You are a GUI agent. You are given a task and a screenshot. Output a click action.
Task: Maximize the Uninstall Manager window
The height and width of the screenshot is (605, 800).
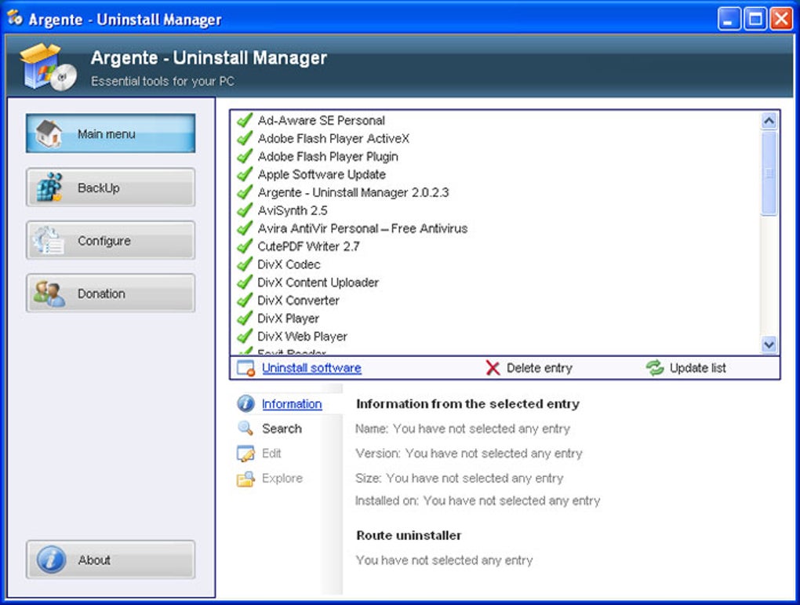pyautogui.click(x=755, y=19)
